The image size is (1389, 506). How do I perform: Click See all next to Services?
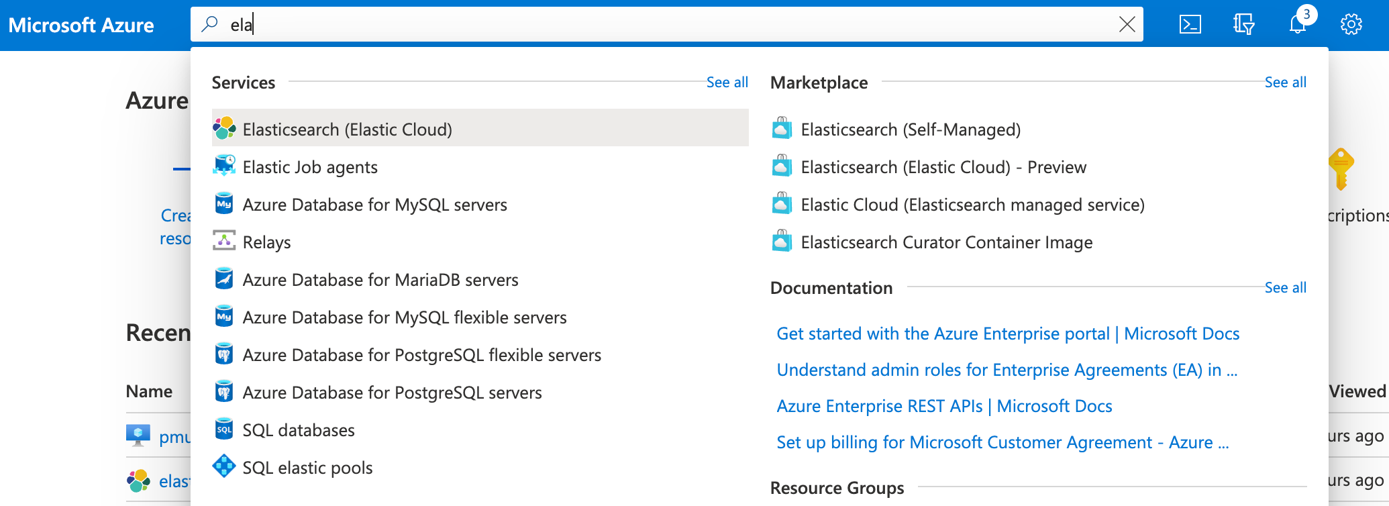(727, 83)
